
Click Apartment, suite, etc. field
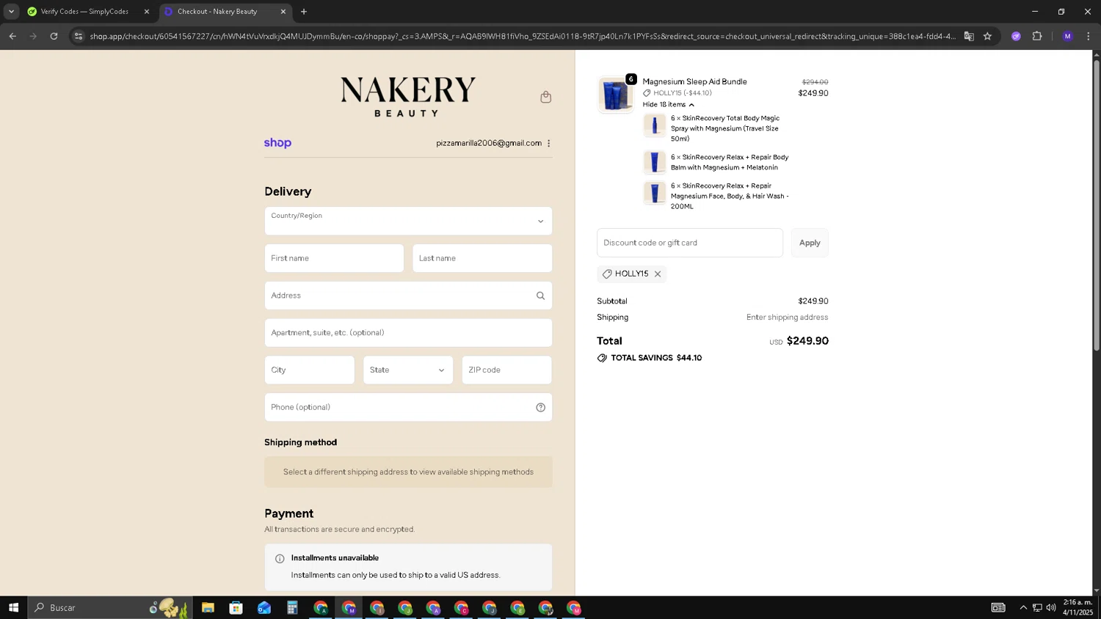tap(408, 333)
